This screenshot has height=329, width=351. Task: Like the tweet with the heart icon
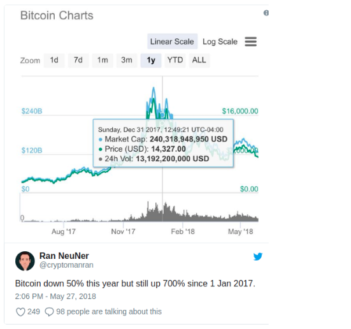[x=20, y=312]
